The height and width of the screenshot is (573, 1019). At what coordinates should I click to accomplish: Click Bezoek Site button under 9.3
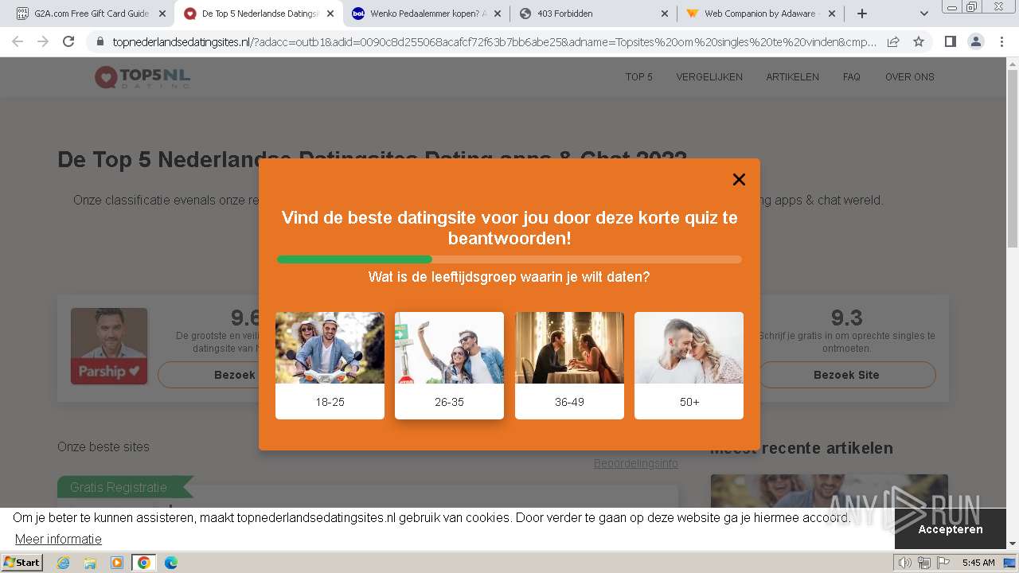point(846,375)
